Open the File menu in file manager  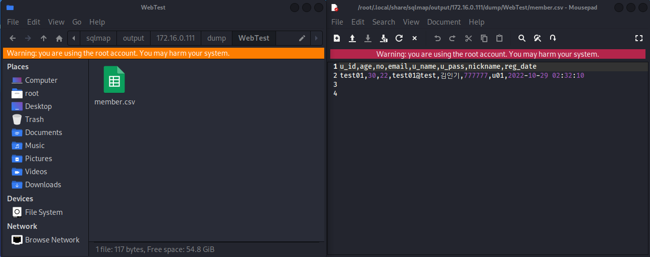[13, 22]
